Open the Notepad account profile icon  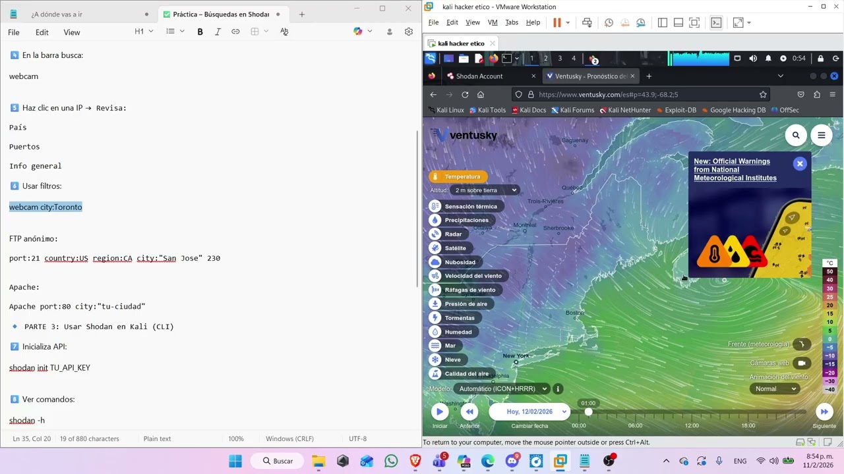389,32
